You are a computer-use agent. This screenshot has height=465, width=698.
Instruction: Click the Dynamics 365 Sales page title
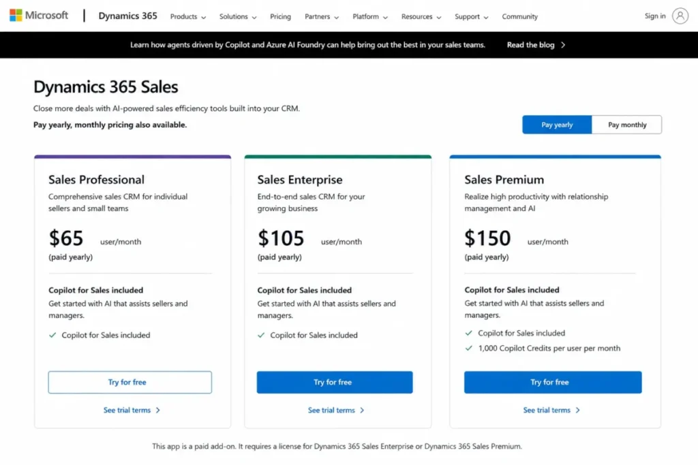[106, 86]
